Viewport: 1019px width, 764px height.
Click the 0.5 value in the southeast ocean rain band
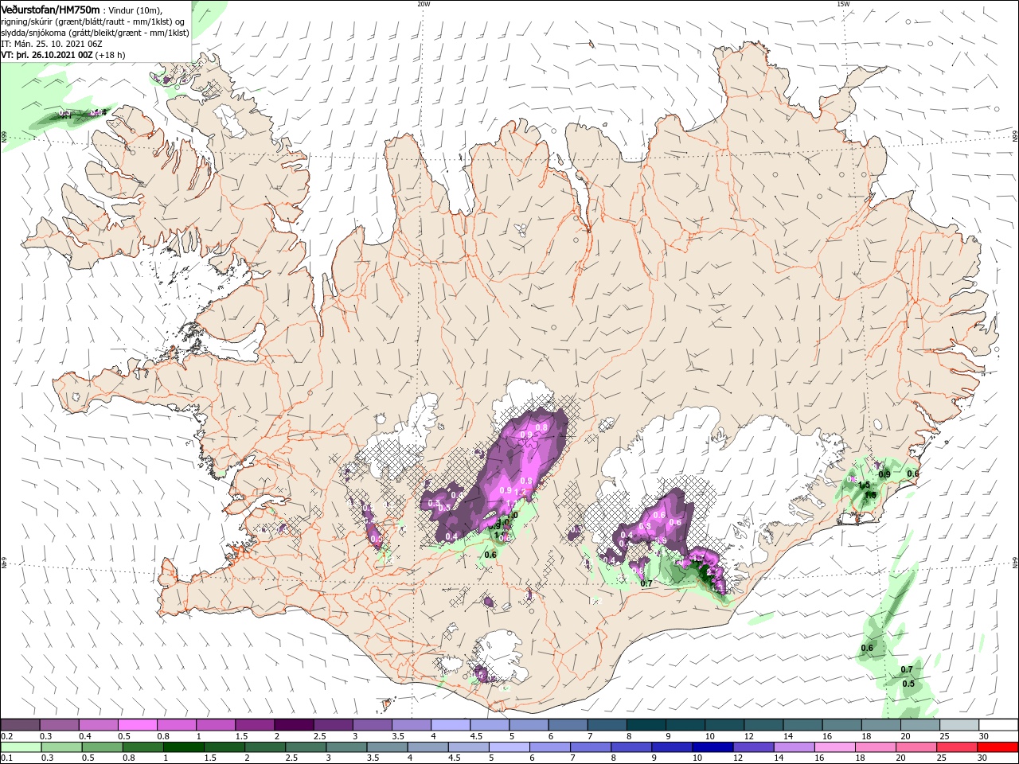(x=908, y=684)
